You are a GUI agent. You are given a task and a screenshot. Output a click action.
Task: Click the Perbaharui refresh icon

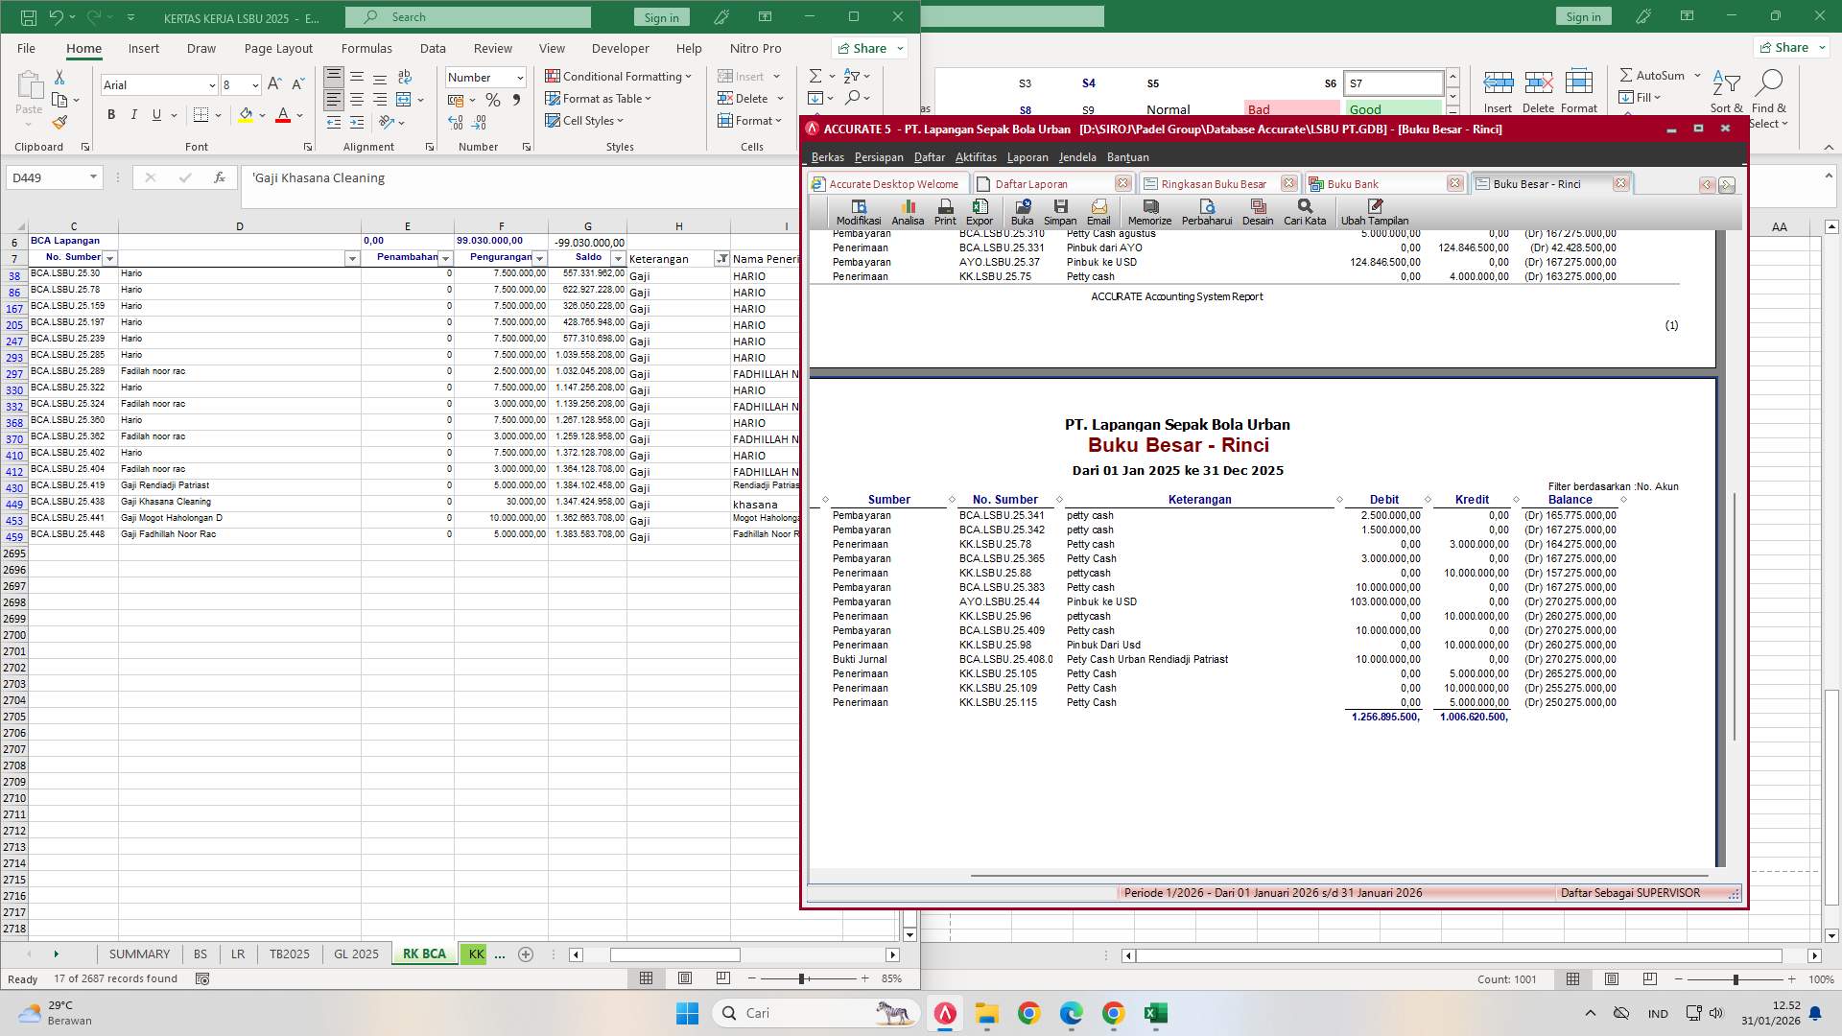1206,212
